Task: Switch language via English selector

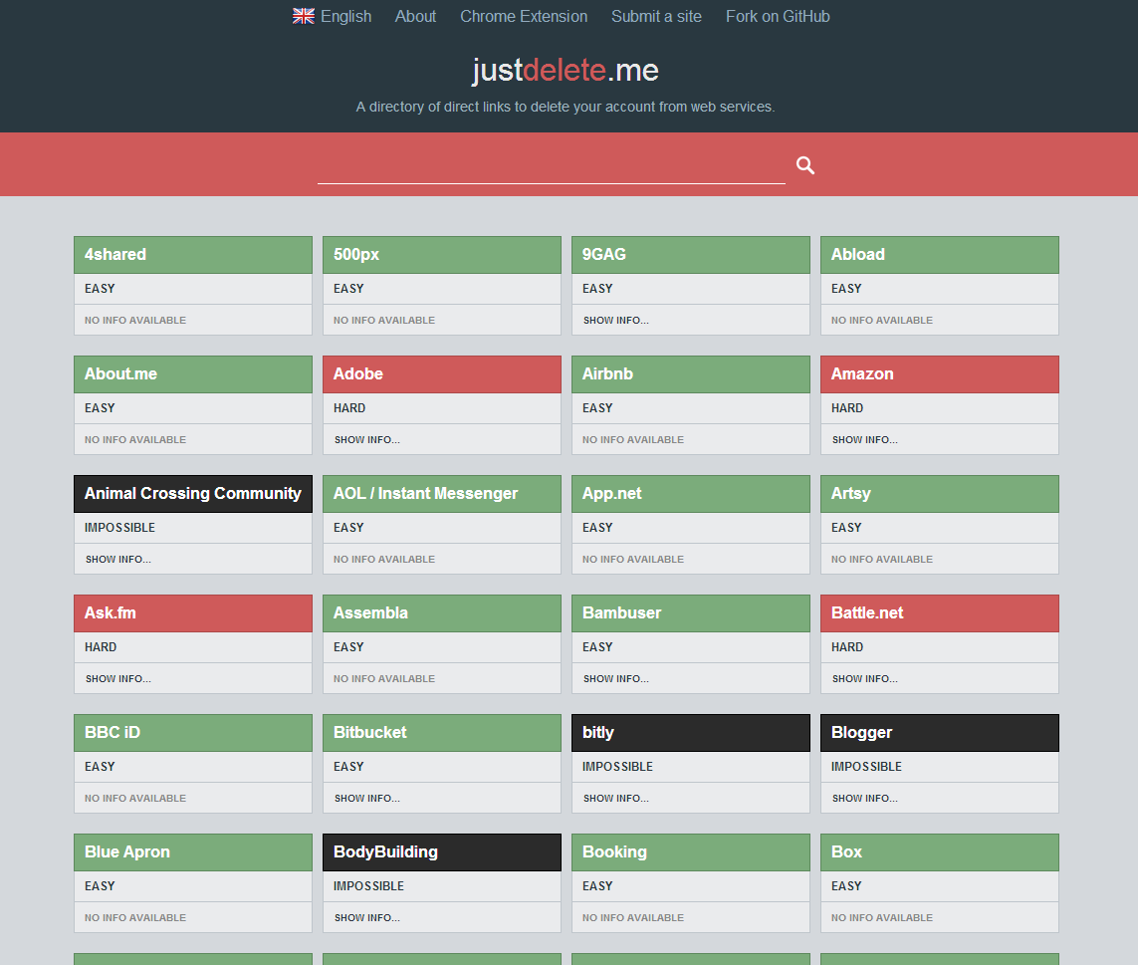Action: coord(344,16)
